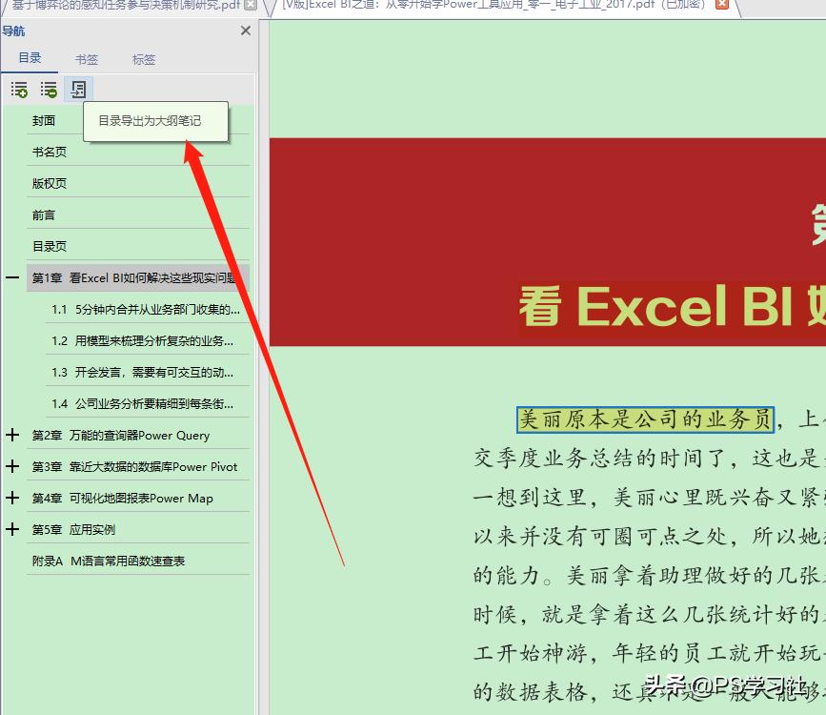
Task: Click the export TOC as outline notes icon
Action: 79,89
